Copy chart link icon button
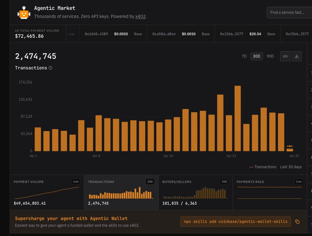The width and height of the screenshot is (312, 236). 285,56
